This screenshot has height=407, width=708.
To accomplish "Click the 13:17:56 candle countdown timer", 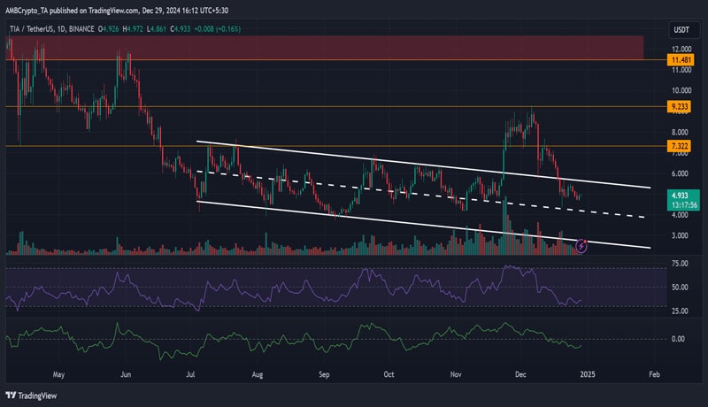I will (x=684, y=205).
